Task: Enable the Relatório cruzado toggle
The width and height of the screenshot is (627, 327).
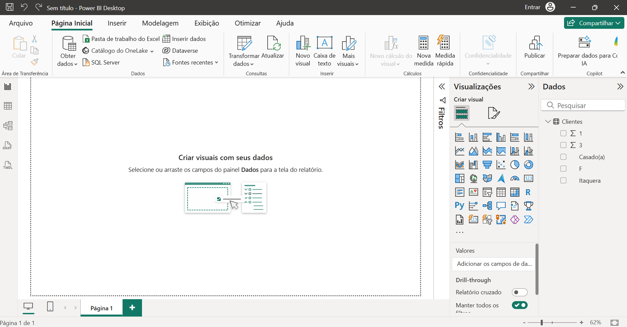Action: pyautogui.click(x=520, y=292)
